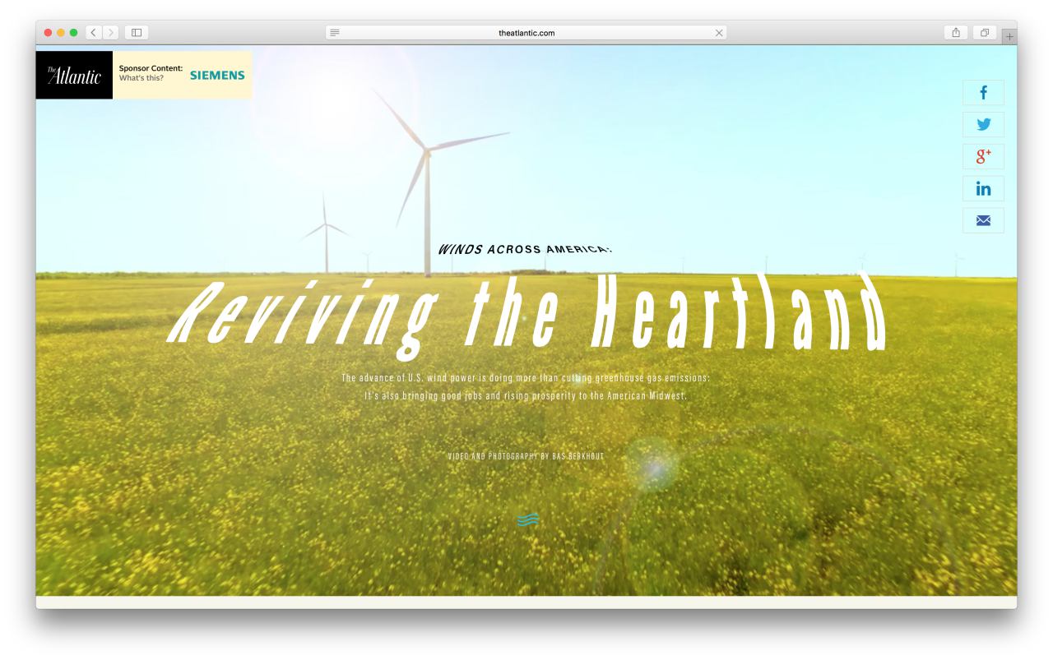Share article on Google Plus
The height and width of the screenshot is (660, 1053).
point(983,157)
